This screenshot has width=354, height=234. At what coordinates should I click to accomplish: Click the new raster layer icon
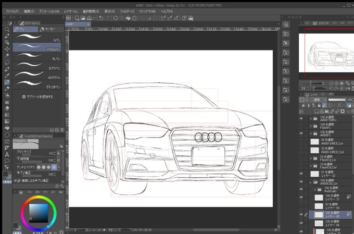point(317,112)
